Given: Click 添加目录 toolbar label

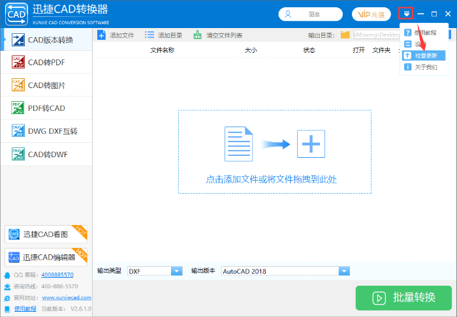Looking at the screenshot, I should [x=170, y=35].
